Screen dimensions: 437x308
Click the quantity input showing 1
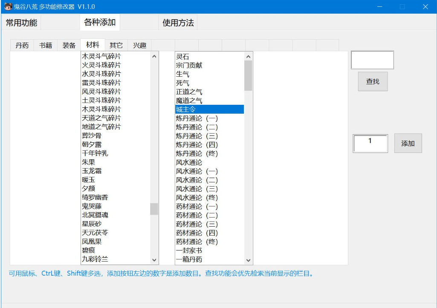369,144
